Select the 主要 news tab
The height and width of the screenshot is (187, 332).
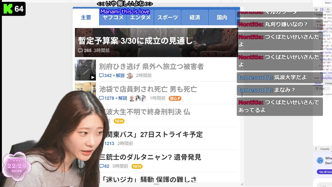click(86, 17)
